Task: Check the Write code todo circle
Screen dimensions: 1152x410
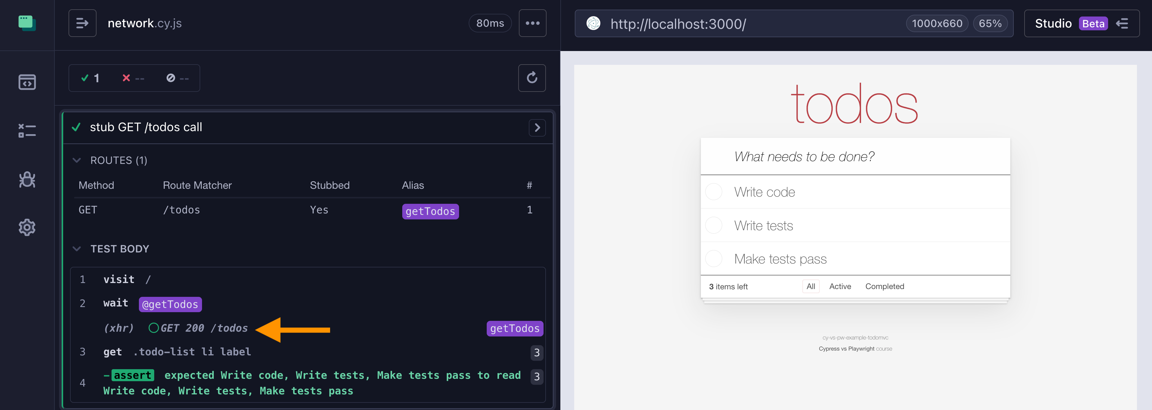Action: point(713,192)
